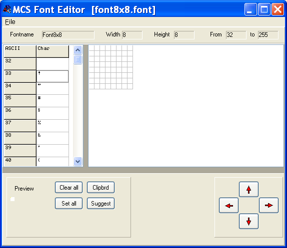Click the character list scroll up arrow
The image size is (287, 248).
click(78, 50)
